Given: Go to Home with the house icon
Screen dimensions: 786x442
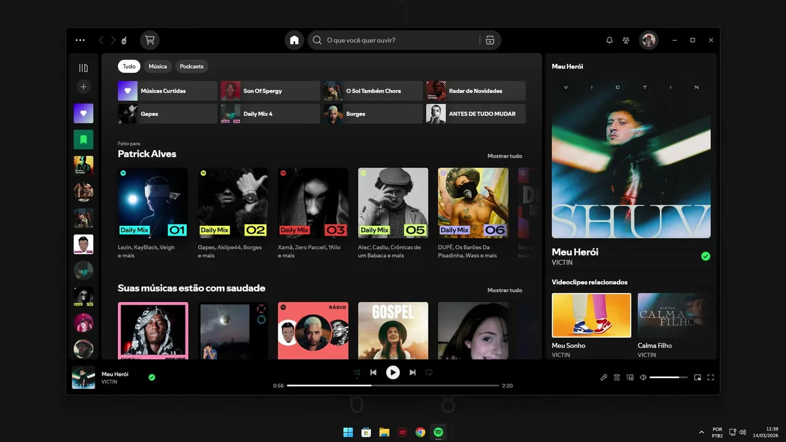Looking at the screenshot, I should (294, 41).
